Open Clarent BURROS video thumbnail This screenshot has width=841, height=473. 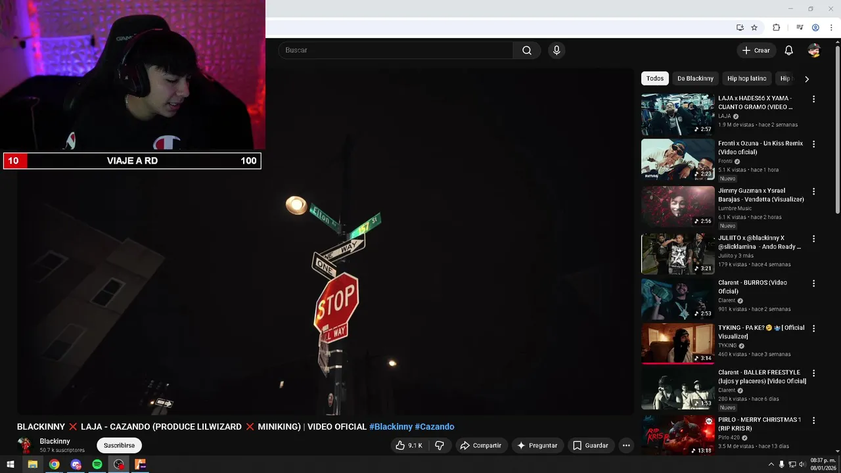[677, 298]
